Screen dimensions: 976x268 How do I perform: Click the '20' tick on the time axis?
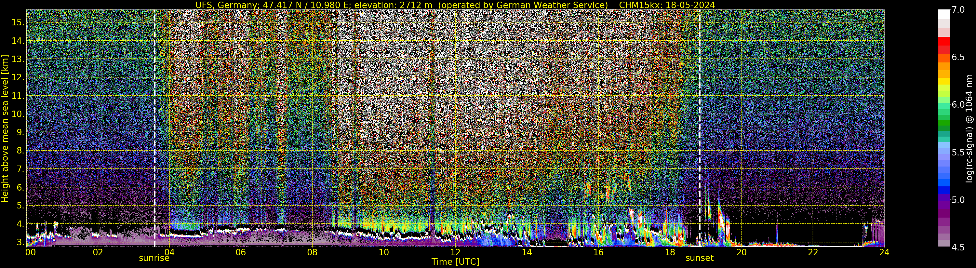click(741, 252)
